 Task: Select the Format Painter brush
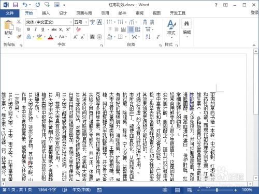19,37
